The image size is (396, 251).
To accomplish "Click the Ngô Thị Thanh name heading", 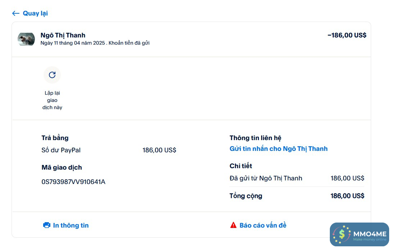I will (63, 35).
